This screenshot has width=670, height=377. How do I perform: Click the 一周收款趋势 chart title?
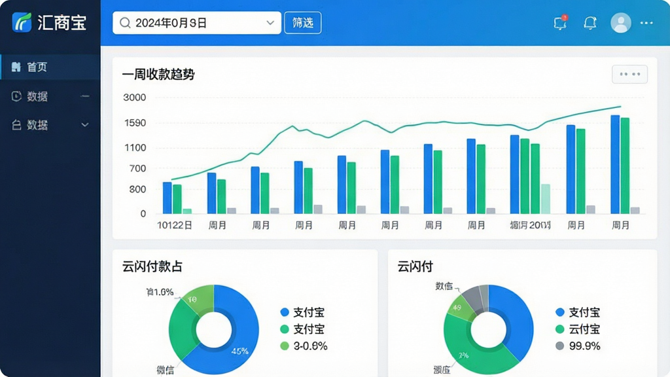coord(158,75)
